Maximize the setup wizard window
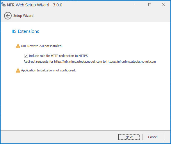 (150, 5)
